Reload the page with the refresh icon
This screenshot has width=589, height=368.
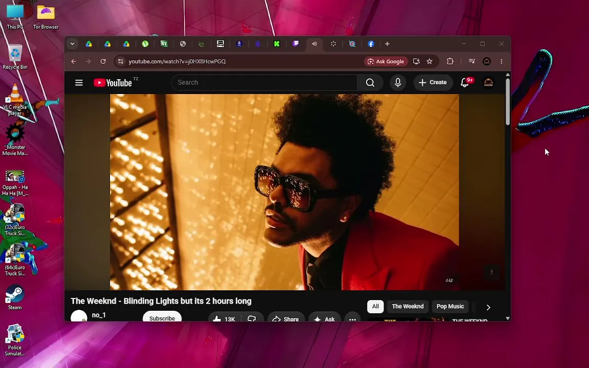click(103, 61)
